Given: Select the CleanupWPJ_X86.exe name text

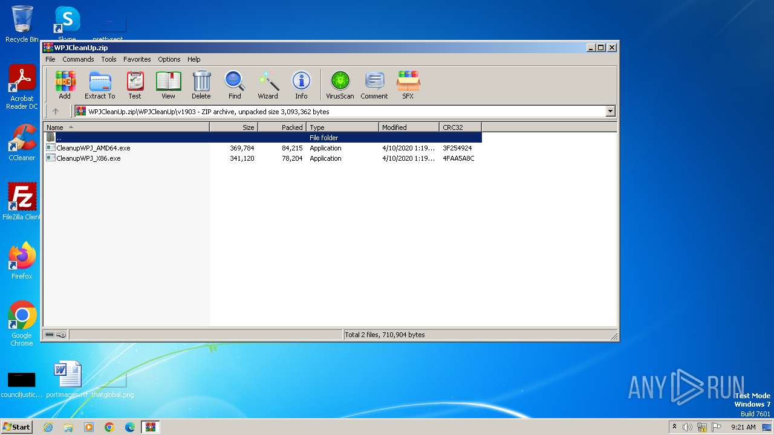Looking at the screenshot, I should tap(88, 158).
